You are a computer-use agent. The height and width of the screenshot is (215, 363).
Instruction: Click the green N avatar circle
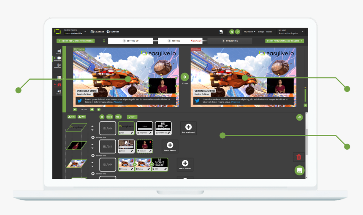(232, 32)
